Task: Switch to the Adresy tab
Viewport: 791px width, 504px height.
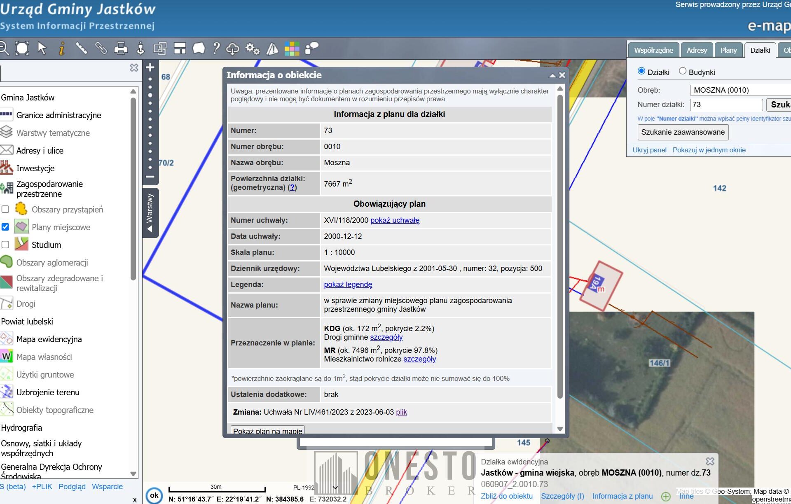Action: 697,50
